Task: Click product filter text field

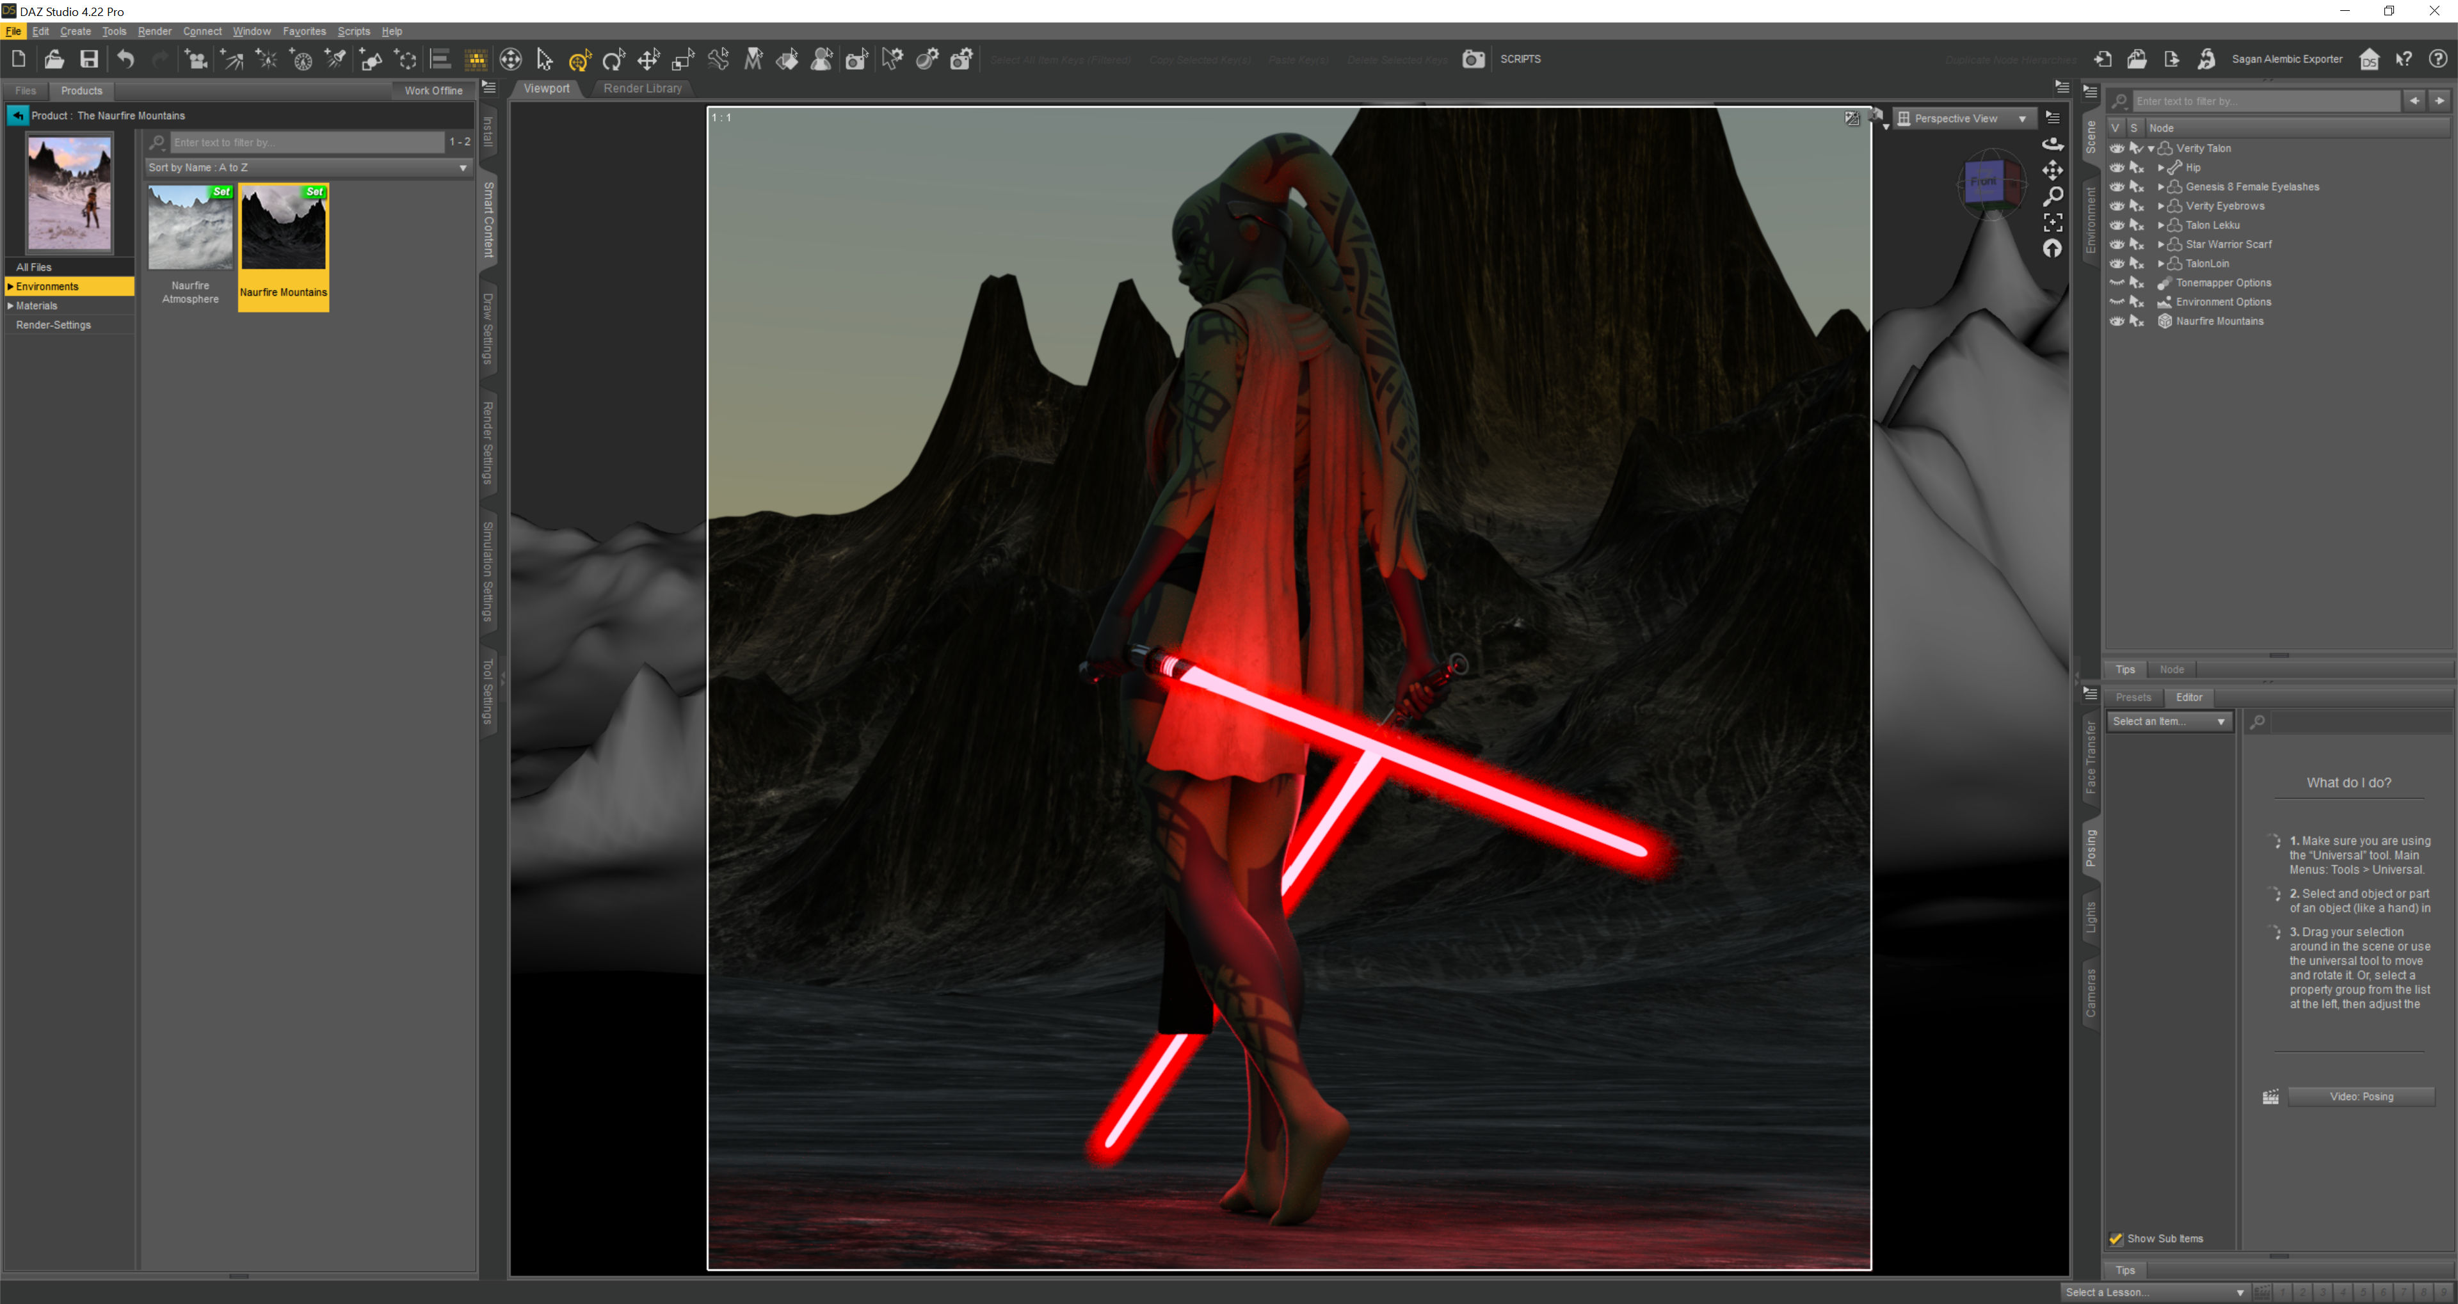Action: pos(307,142)
